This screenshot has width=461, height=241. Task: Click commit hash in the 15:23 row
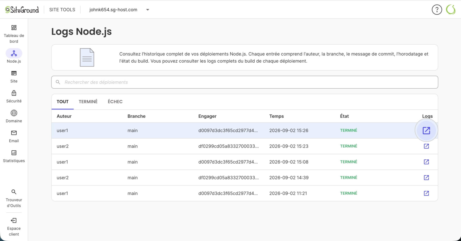point(229,146)
